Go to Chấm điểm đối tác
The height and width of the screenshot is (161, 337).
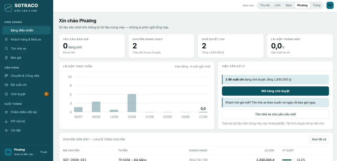[26, 112]
